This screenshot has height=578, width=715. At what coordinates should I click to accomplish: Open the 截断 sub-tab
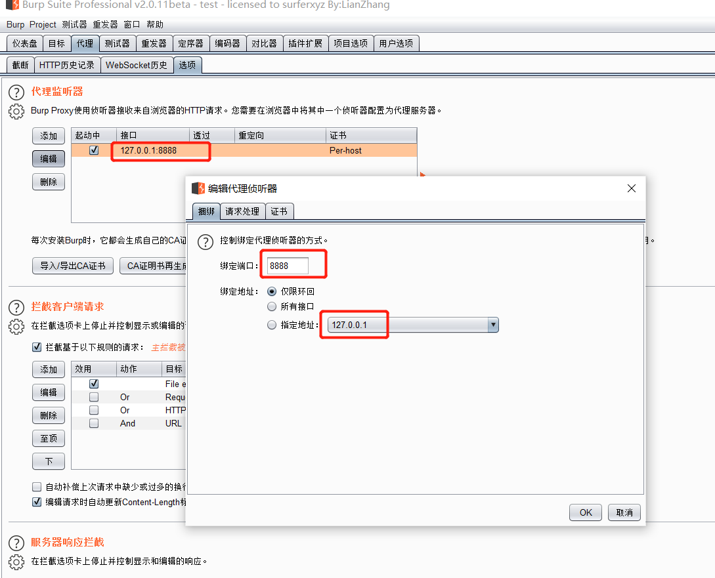[20, 65]
